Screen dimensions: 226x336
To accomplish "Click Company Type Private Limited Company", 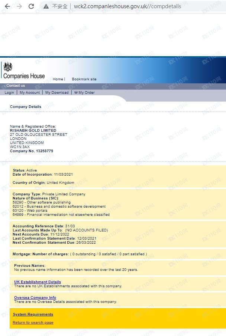I will click(x=49, y=194).
